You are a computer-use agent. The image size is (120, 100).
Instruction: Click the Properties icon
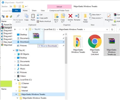click(x=109, y=16)
